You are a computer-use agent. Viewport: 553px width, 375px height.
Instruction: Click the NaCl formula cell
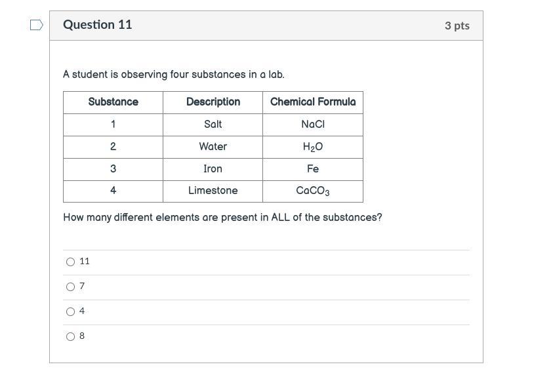313,125
